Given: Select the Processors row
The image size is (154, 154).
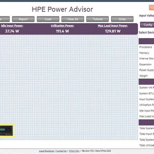Looking at the screenshot, I should tap(146, 47).
